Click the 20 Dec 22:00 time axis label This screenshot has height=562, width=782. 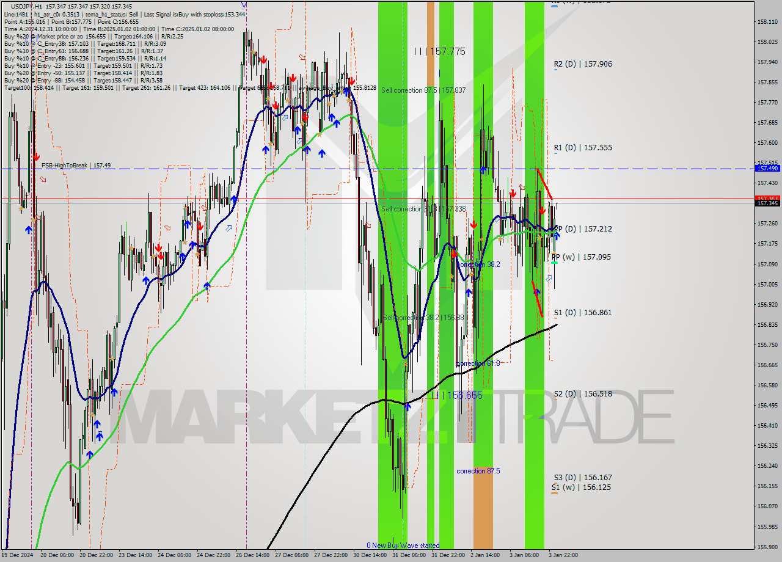96,555
